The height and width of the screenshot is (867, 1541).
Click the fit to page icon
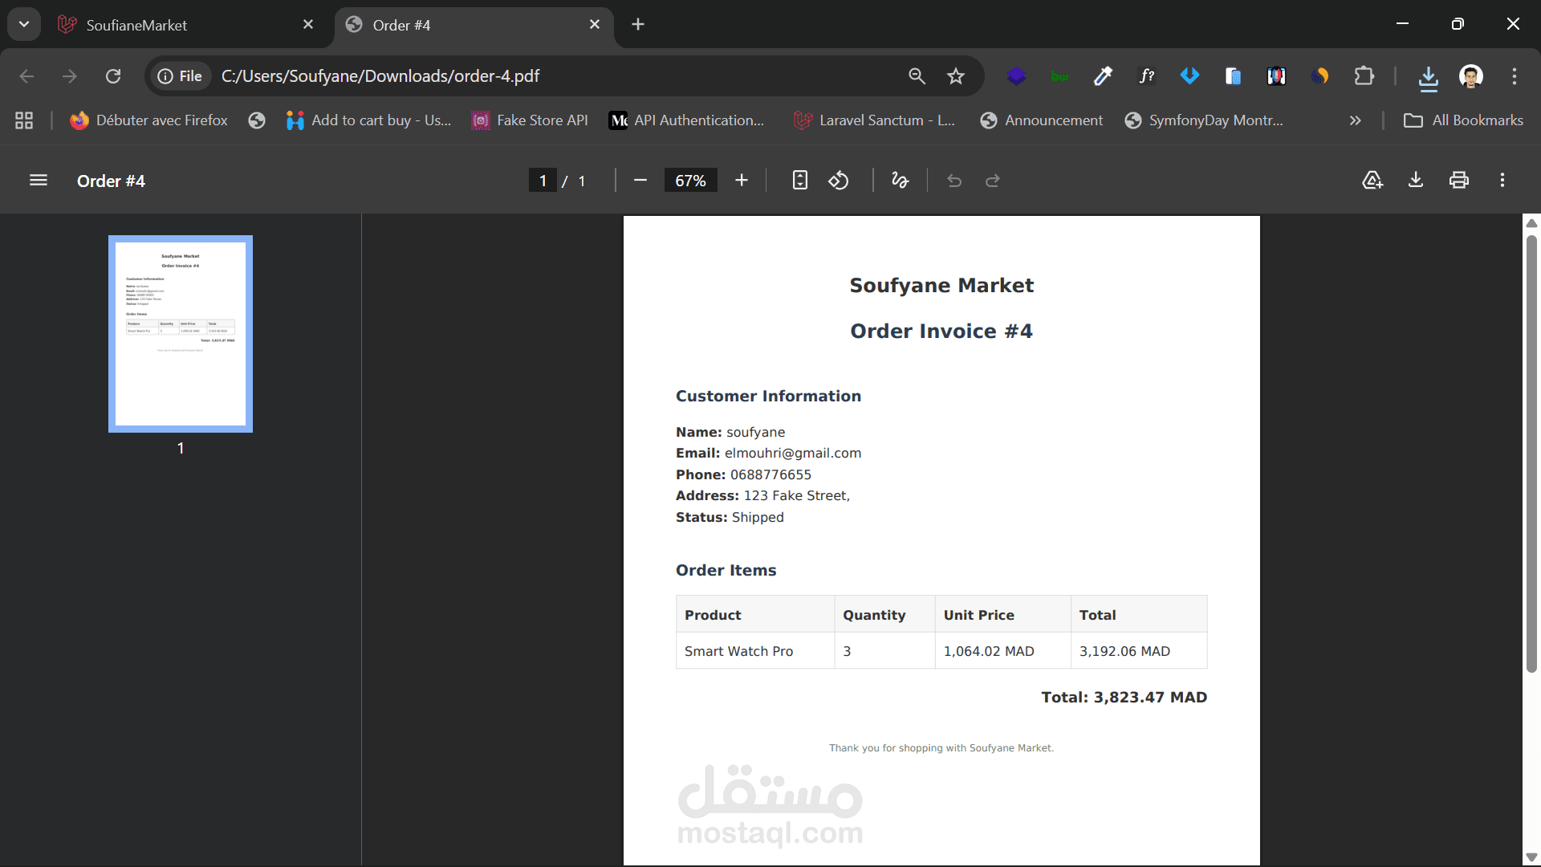click(799, 181)
